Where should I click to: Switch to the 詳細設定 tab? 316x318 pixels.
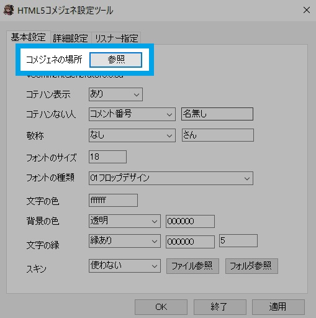[70, 38]
